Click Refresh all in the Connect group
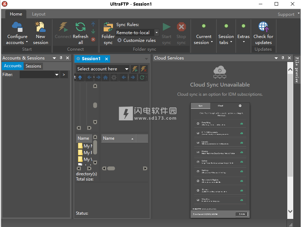The width and height of the screenshot is (301, 227). [81, 33]
